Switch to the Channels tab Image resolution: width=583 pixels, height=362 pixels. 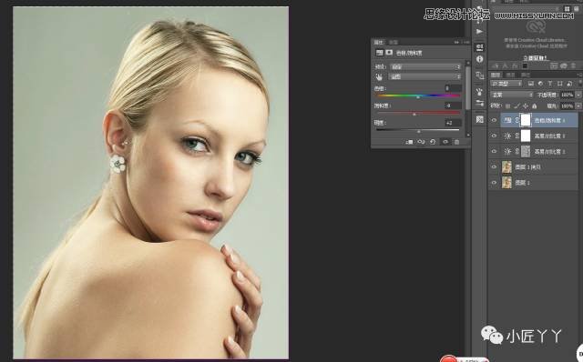[510, 75]
